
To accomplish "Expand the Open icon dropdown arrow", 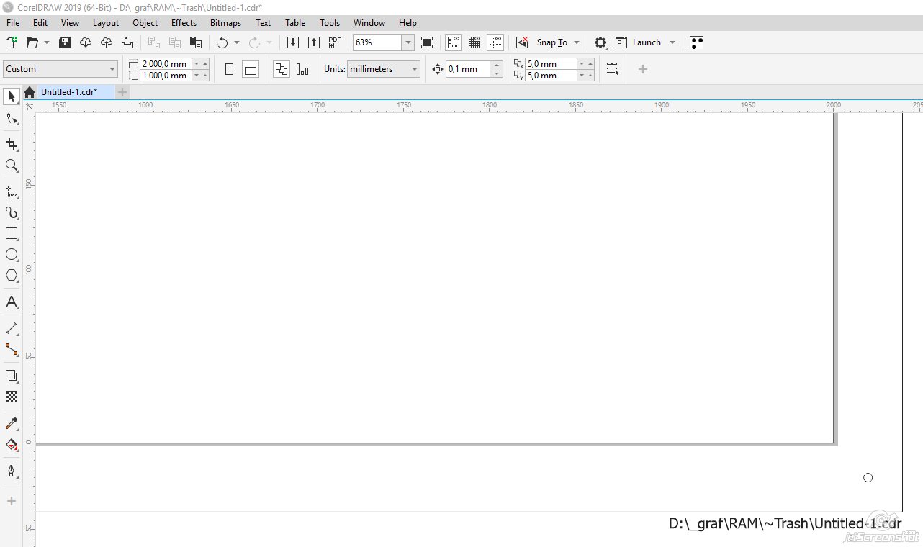I will click(x=47, y=42).
